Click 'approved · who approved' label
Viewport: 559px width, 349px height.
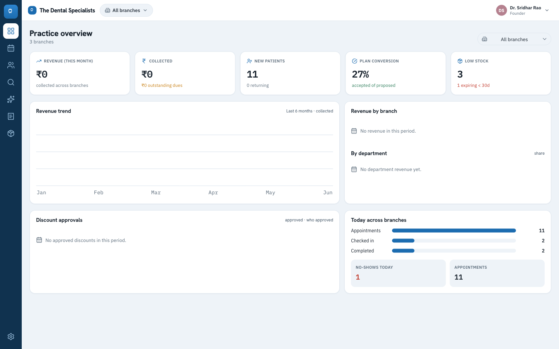(x=309, y=220)
